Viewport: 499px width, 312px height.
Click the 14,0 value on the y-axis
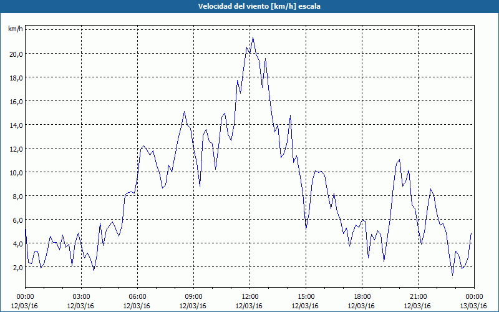coord(16,125)
